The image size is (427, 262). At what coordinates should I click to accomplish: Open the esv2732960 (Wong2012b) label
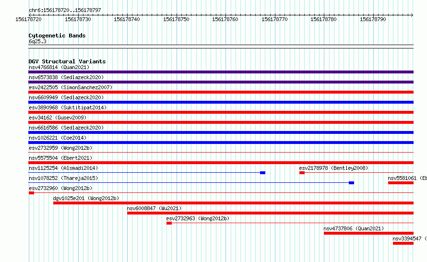click(x=60, y=188)
